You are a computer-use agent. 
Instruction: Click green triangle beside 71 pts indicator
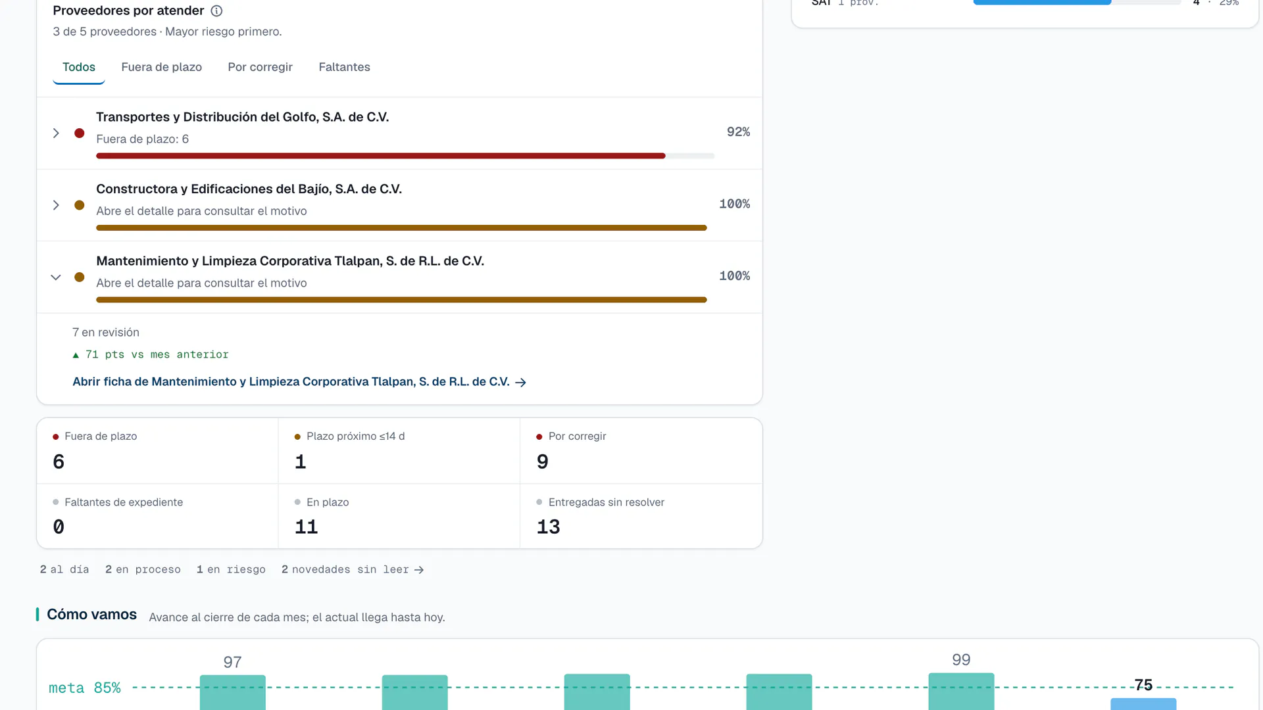coord(76,355)
